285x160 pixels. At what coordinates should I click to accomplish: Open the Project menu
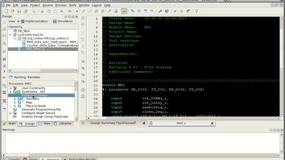pos(35,5)
